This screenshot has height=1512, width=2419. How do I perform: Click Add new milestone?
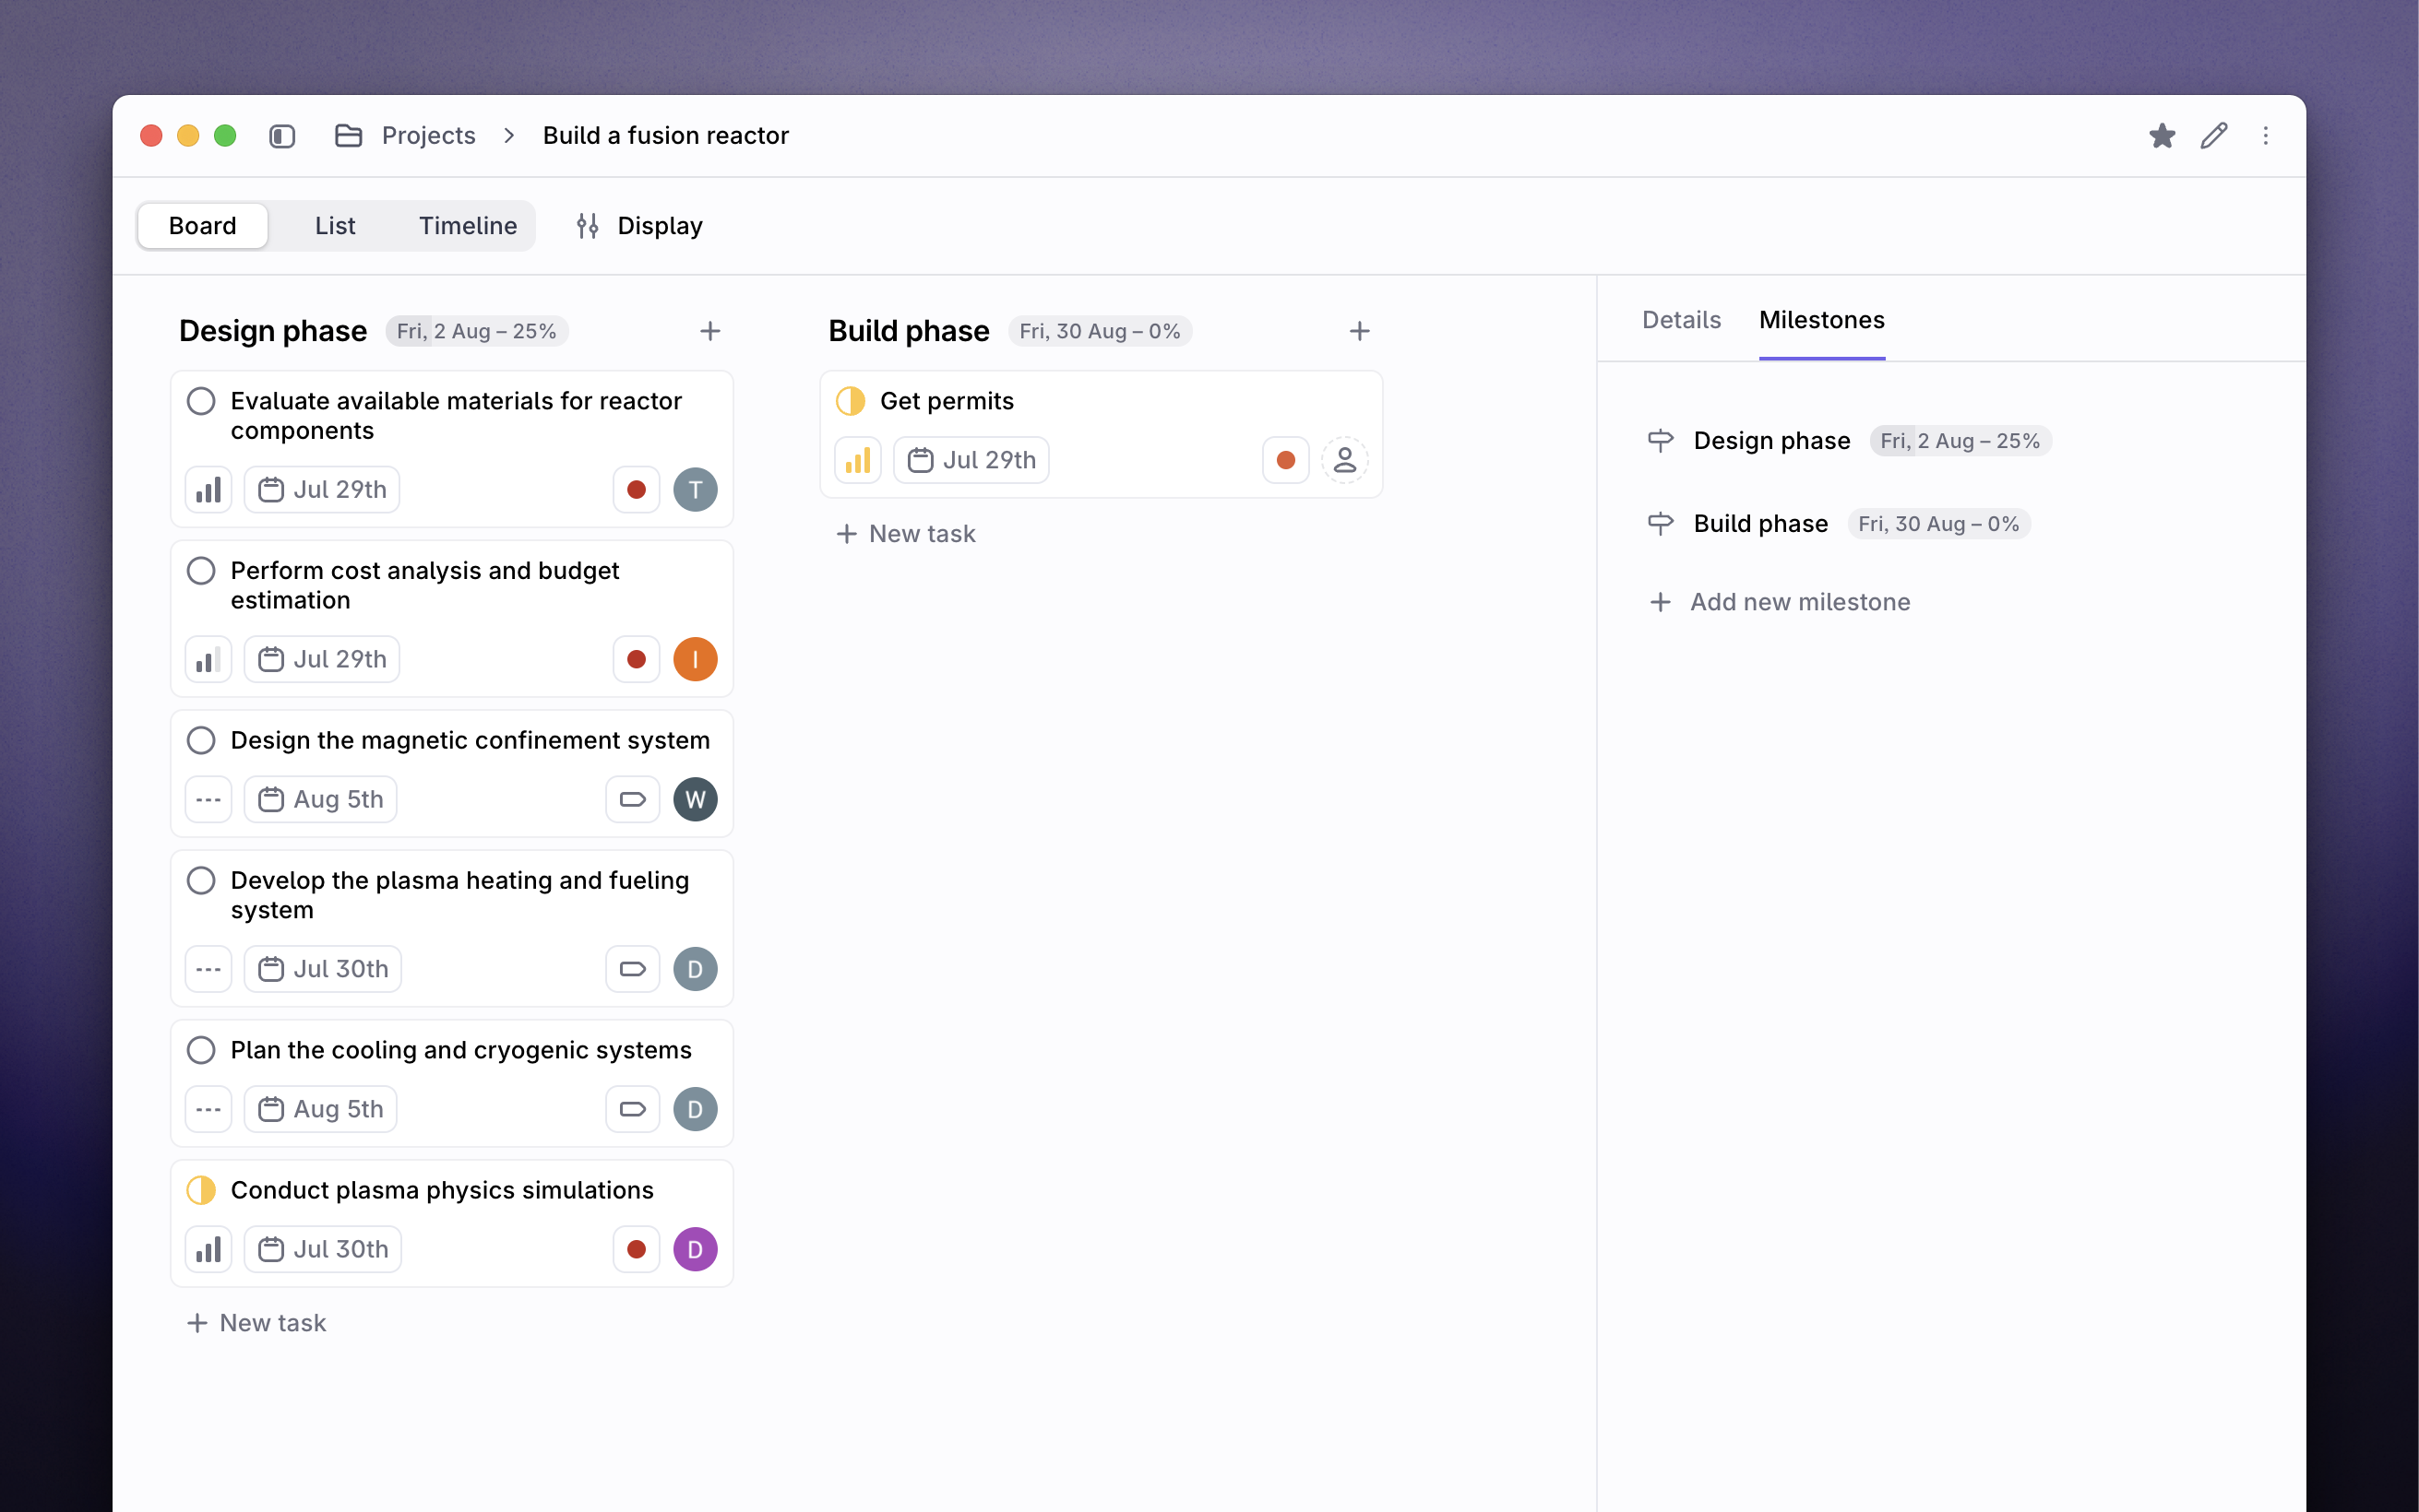click(x=1780, y=603)
